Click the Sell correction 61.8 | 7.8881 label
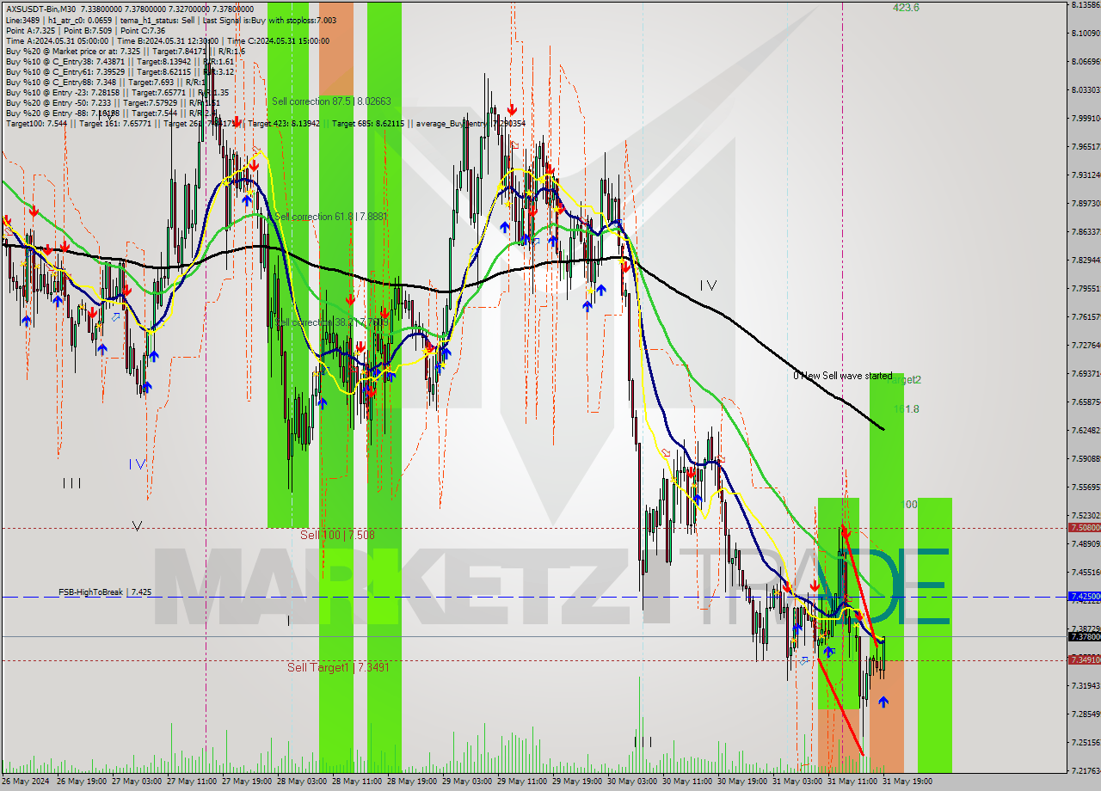1101x791 pixels. click(x=329, y=217)
